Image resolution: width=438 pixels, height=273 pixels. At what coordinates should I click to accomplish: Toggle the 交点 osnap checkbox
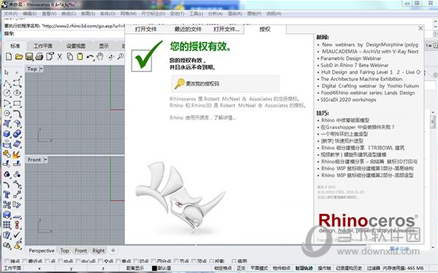pyautogui.click(x=100, y=261)
